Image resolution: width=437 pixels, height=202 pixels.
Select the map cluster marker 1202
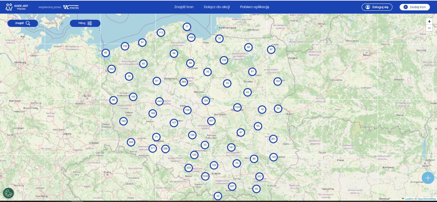[237, 107]
